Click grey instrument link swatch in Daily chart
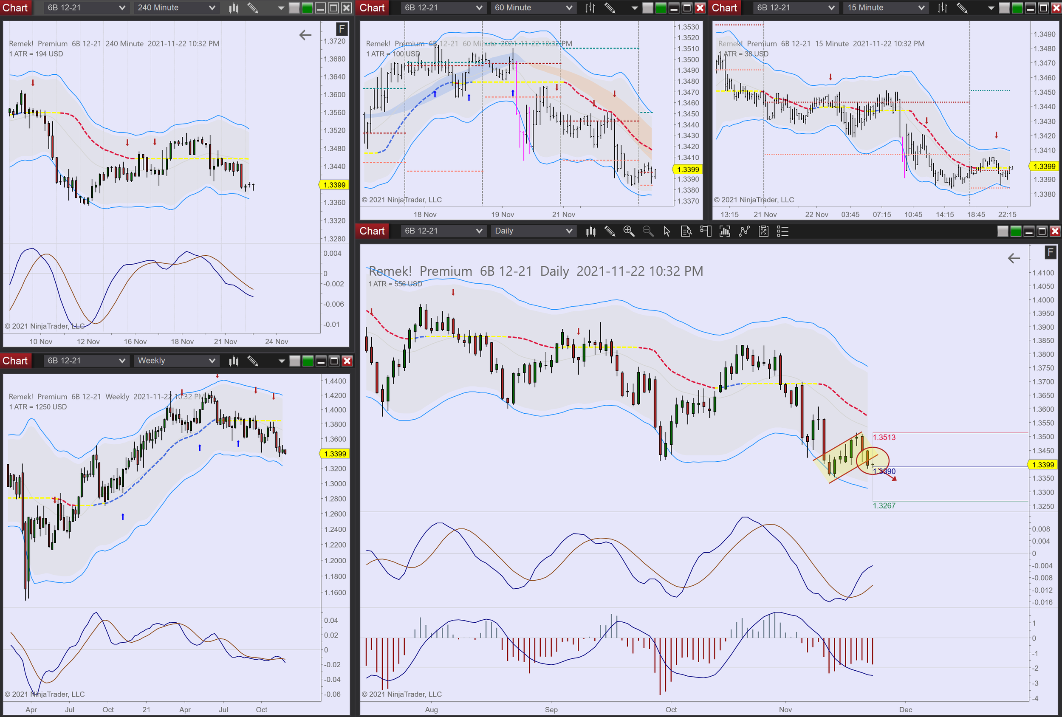The image size is (1062, 717). (x=1003, y=231)
